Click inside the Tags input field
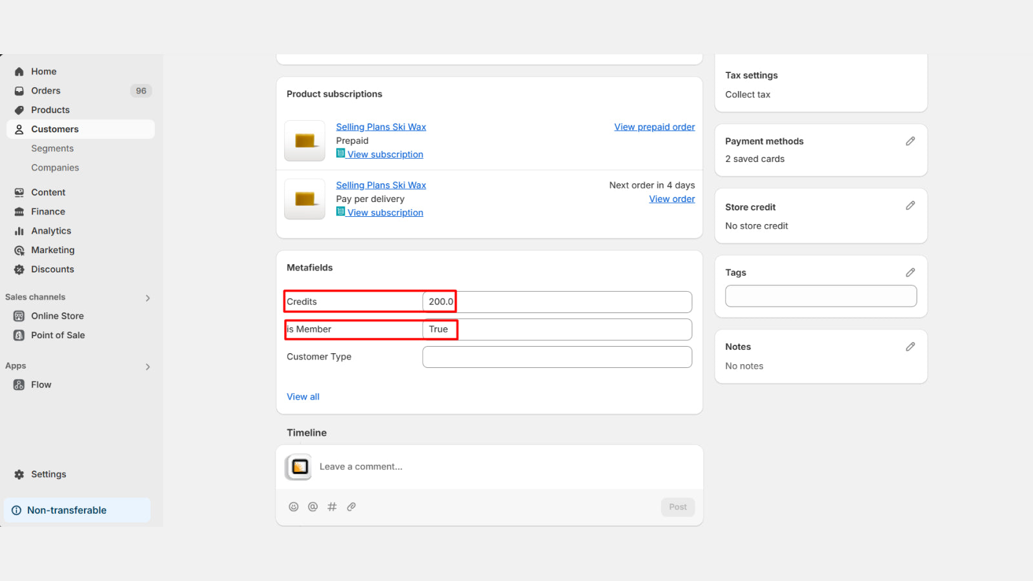This screenshot has width=1033, height=581. (x=820, y=296)
